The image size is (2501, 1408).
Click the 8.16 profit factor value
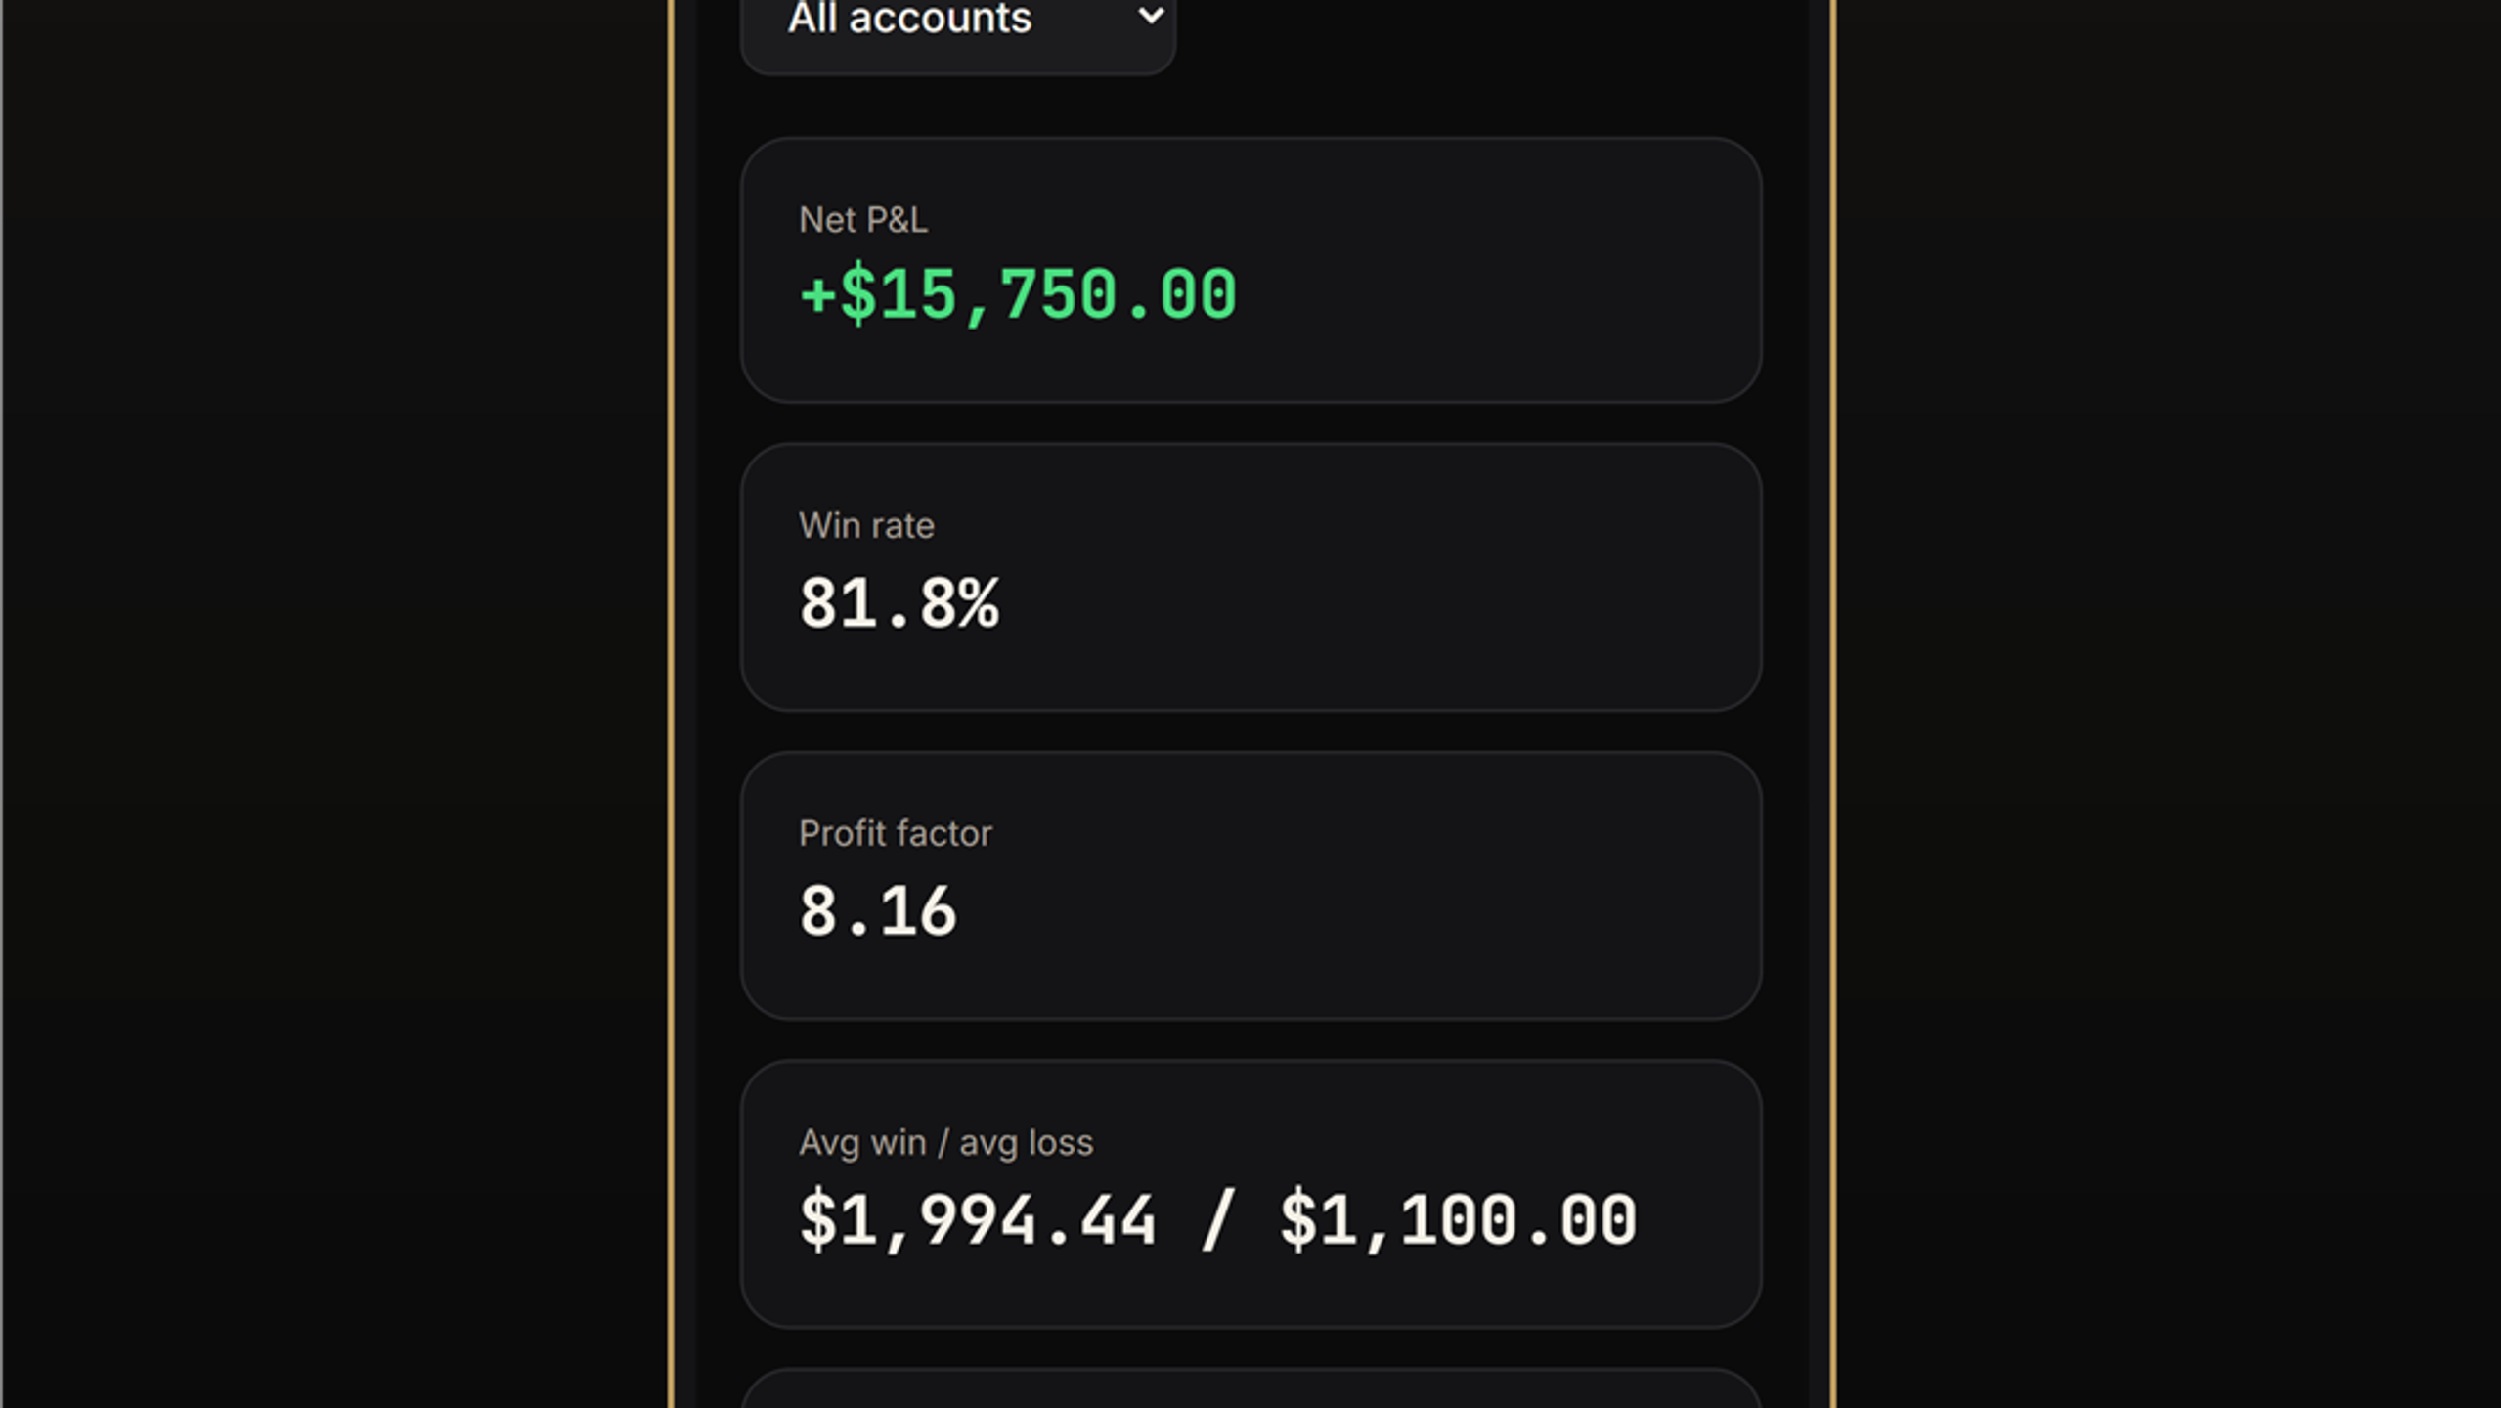(x=878, y=911)
